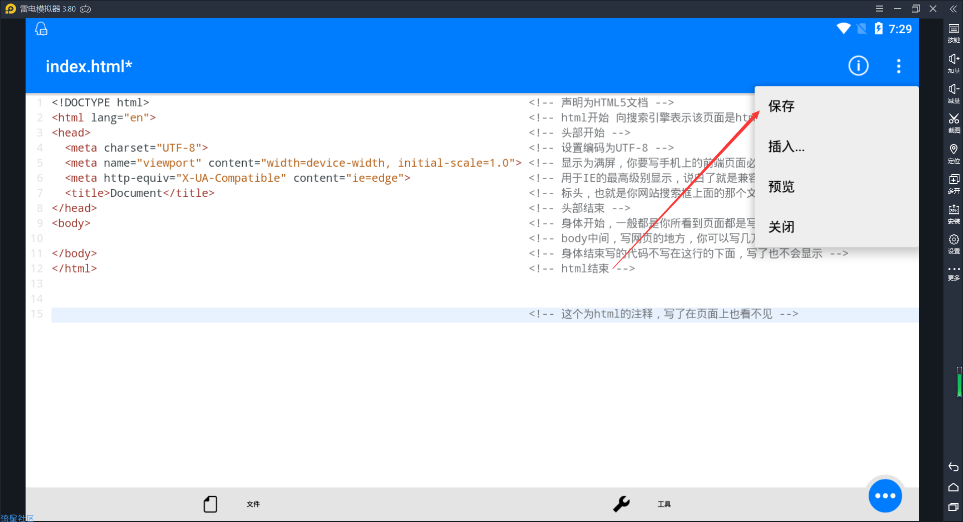Click the viewport meta tag line
963x522 pixels.
coord(293,163)
